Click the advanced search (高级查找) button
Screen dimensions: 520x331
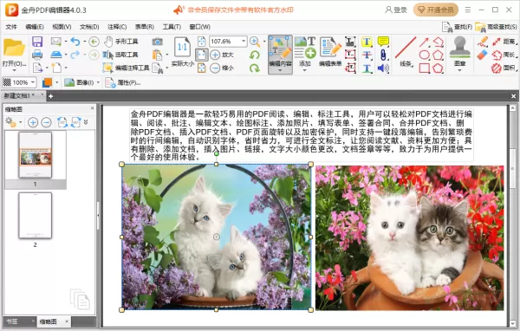pos(496,27)
